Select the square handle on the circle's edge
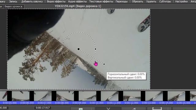The width and height of the screenshot is (196, 110). [96, 49]
